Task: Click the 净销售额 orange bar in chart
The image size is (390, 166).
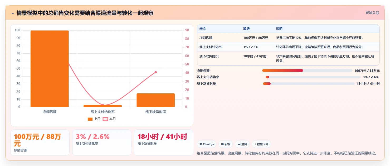Action: click(x=50, y=69)
